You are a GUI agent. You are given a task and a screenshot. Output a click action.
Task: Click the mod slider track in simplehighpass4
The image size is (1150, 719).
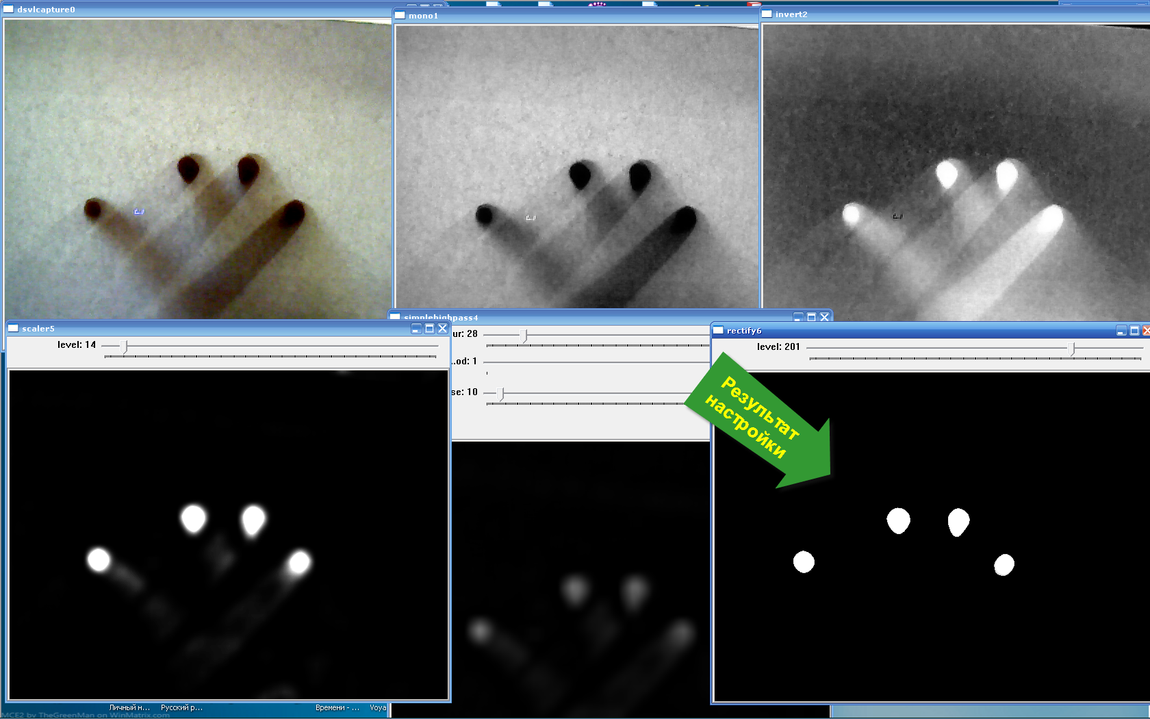click(x=596, y=362)
